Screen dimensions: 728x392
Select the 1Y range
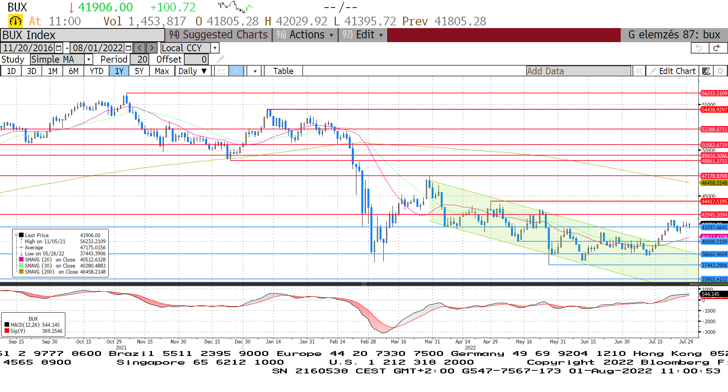pyautogui.click(x=119, y=71)
